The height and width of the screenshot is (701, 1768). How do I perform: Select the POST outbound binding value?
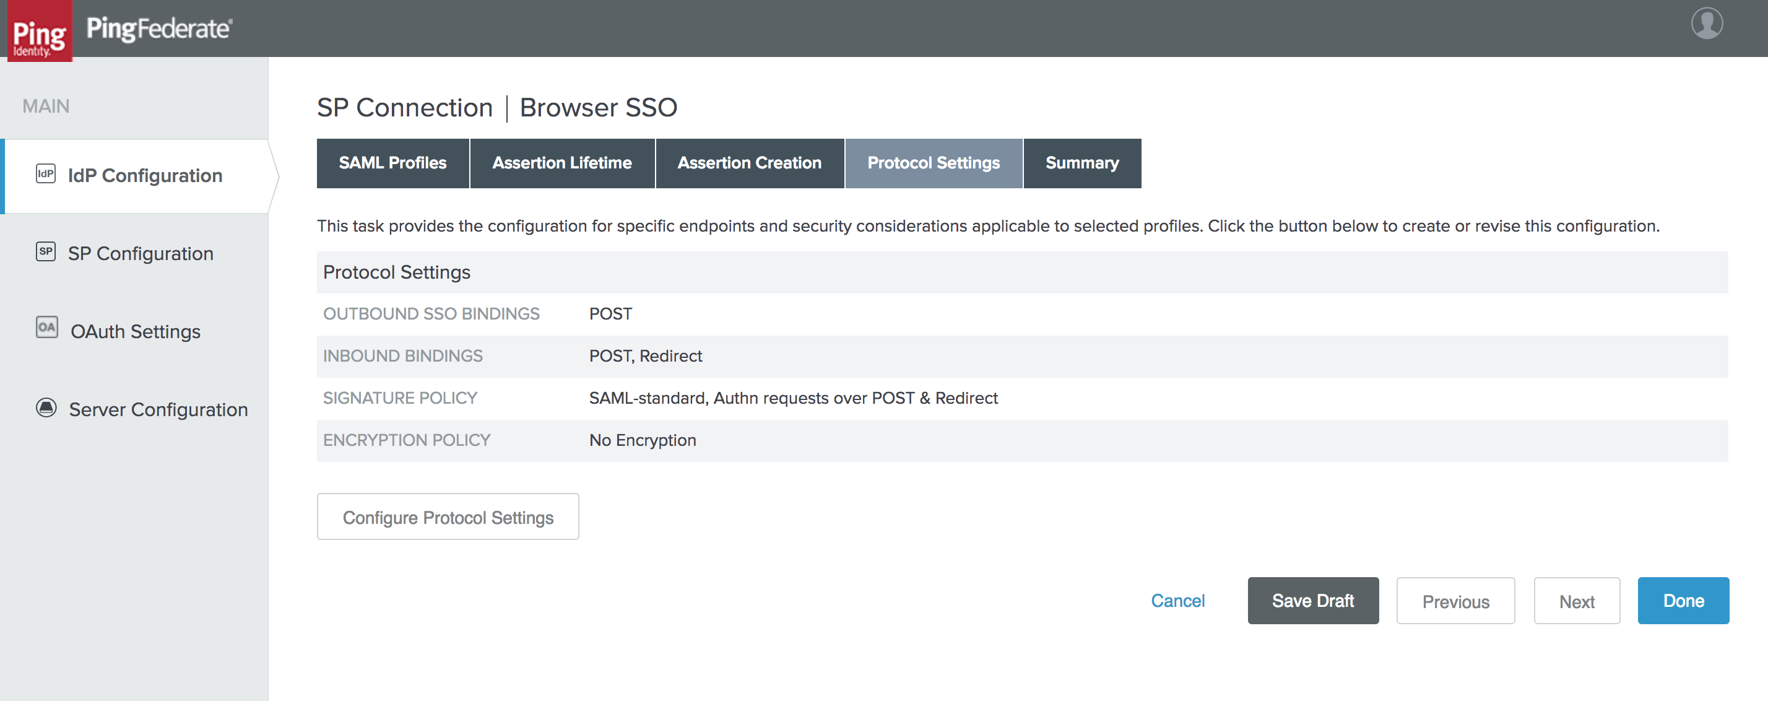pos(611,315)
